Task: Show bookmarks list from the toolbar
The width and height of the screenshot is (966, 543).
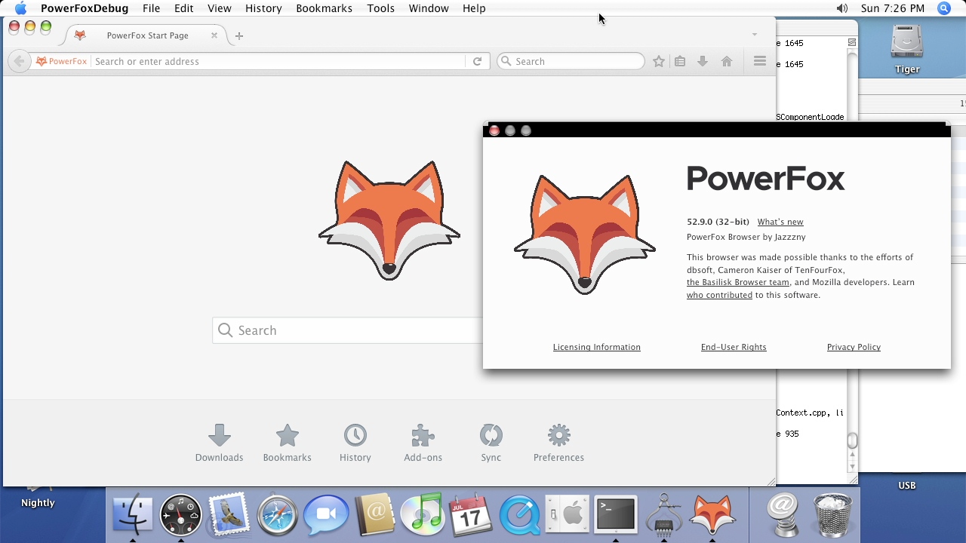Action: 680,61
